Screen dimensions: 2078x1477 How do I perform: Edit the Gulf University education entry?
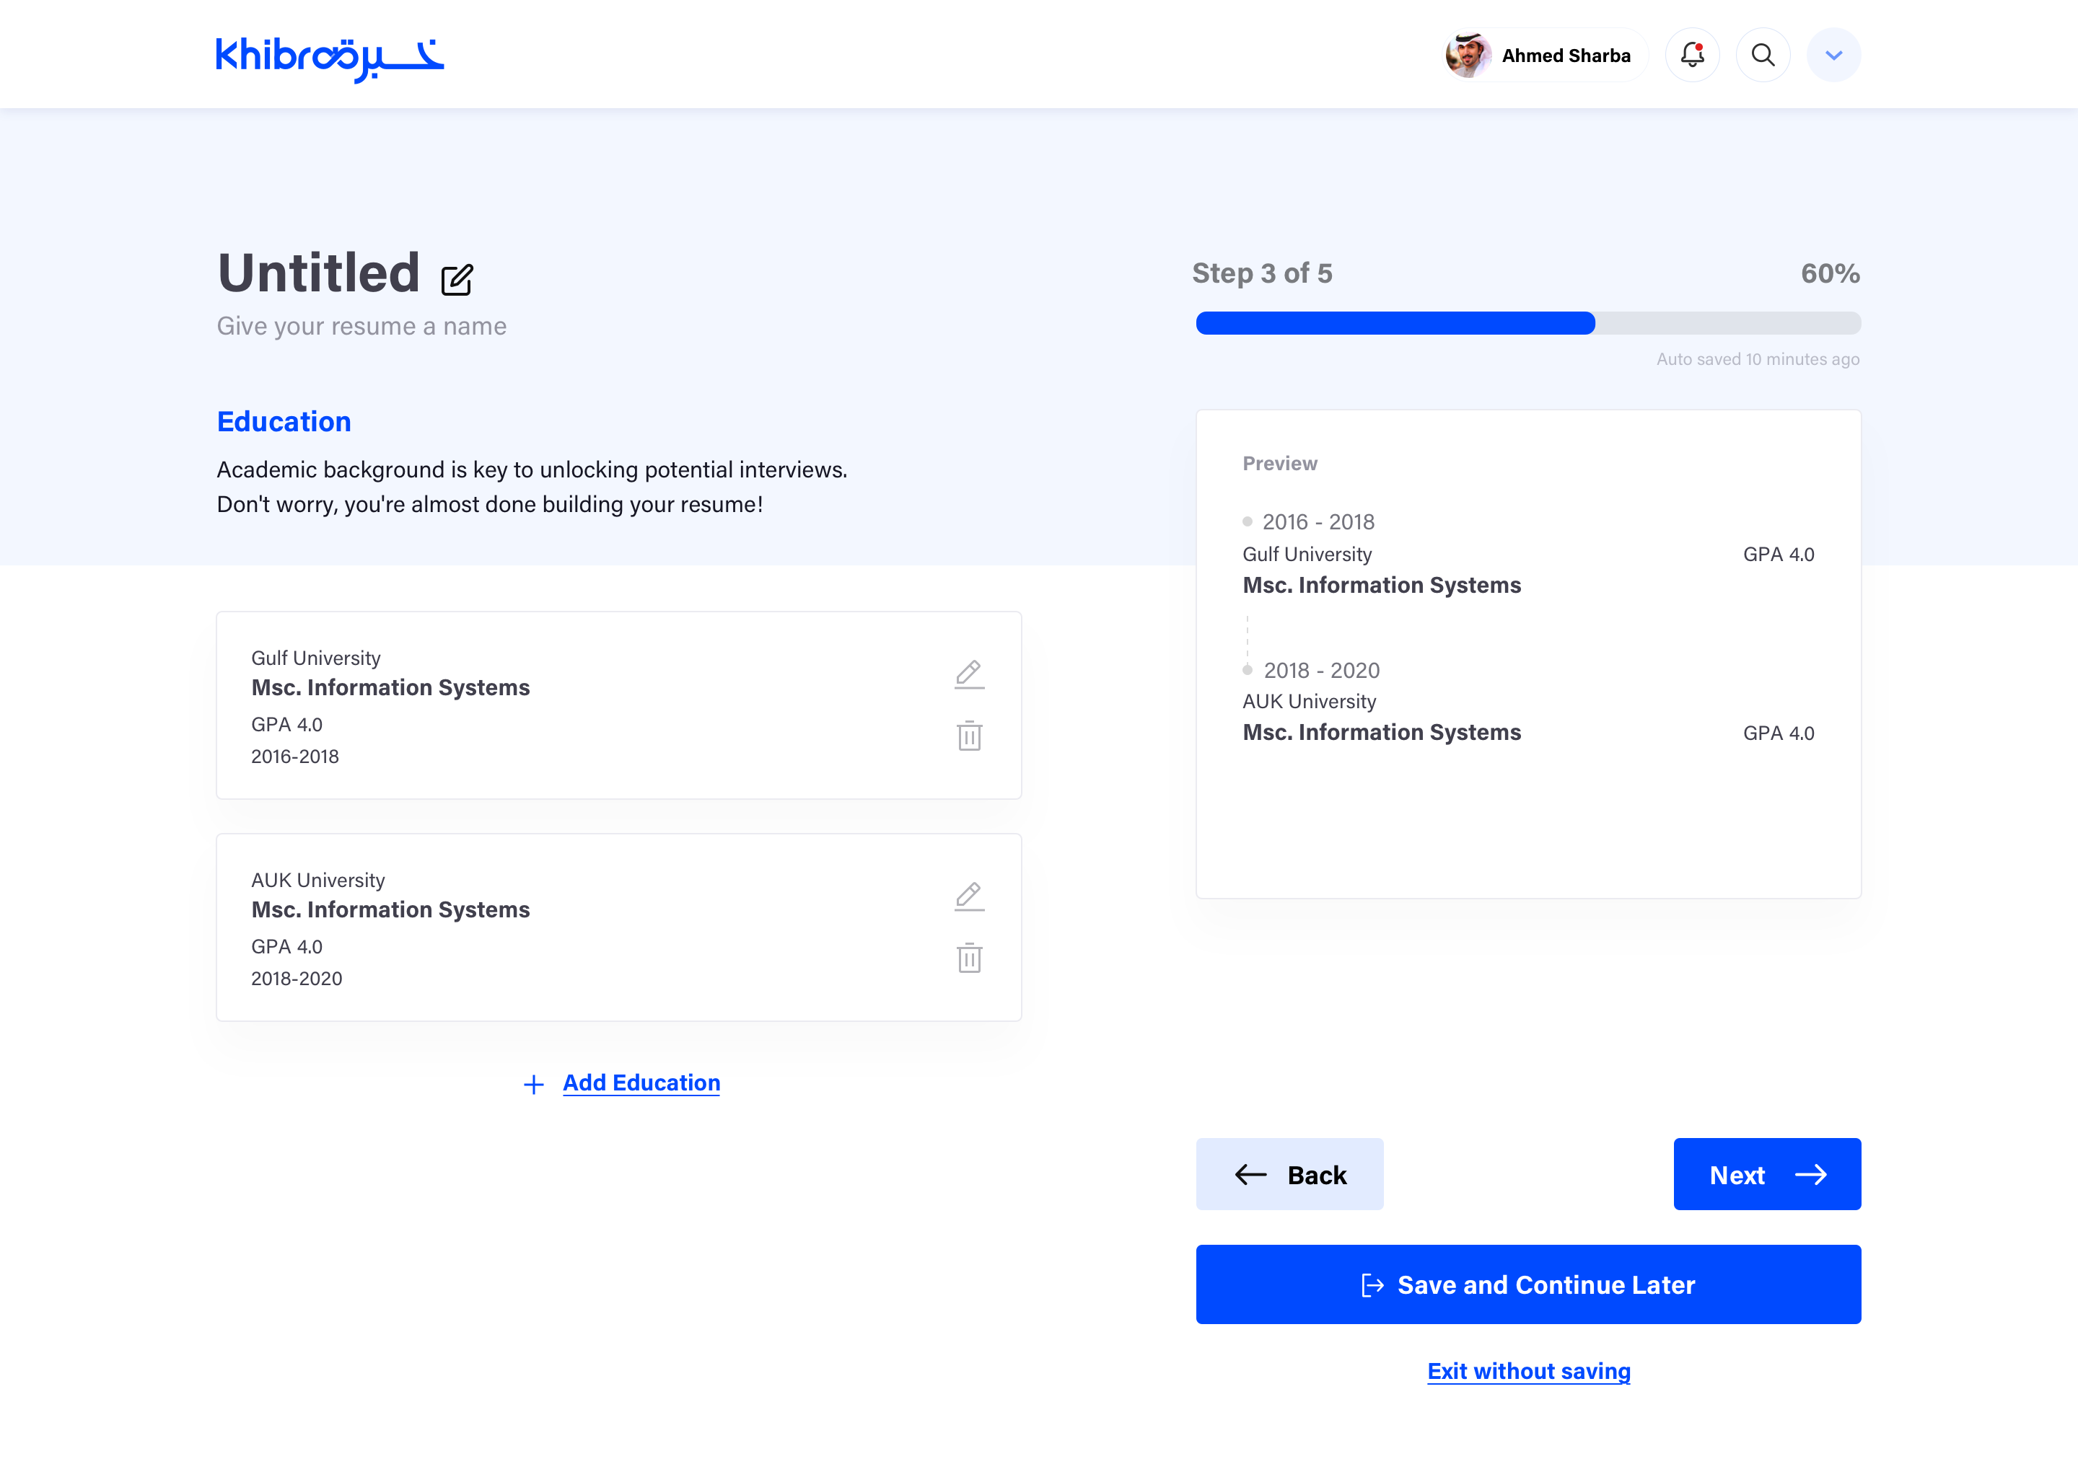click(969, 673)
